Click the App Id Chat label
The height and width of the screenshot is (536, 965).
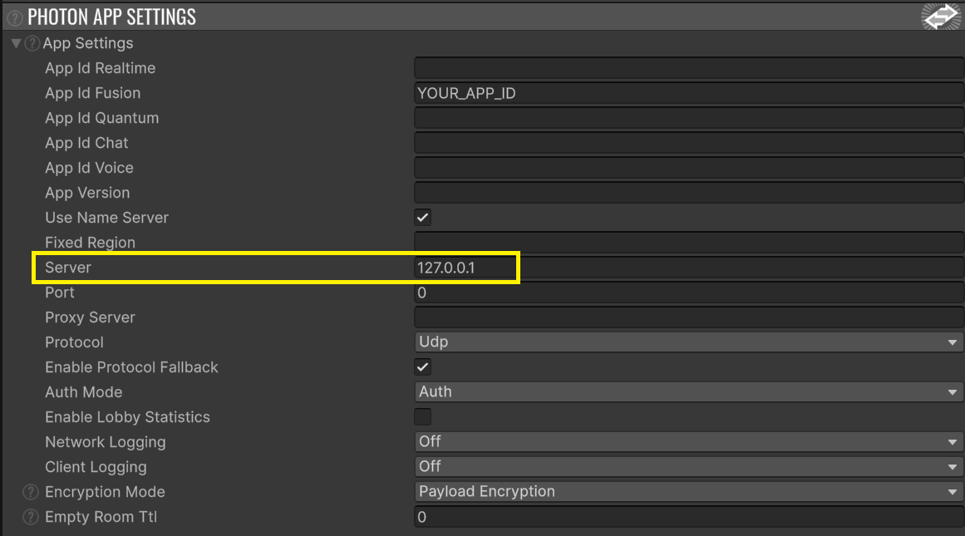[x=86, y=143]
